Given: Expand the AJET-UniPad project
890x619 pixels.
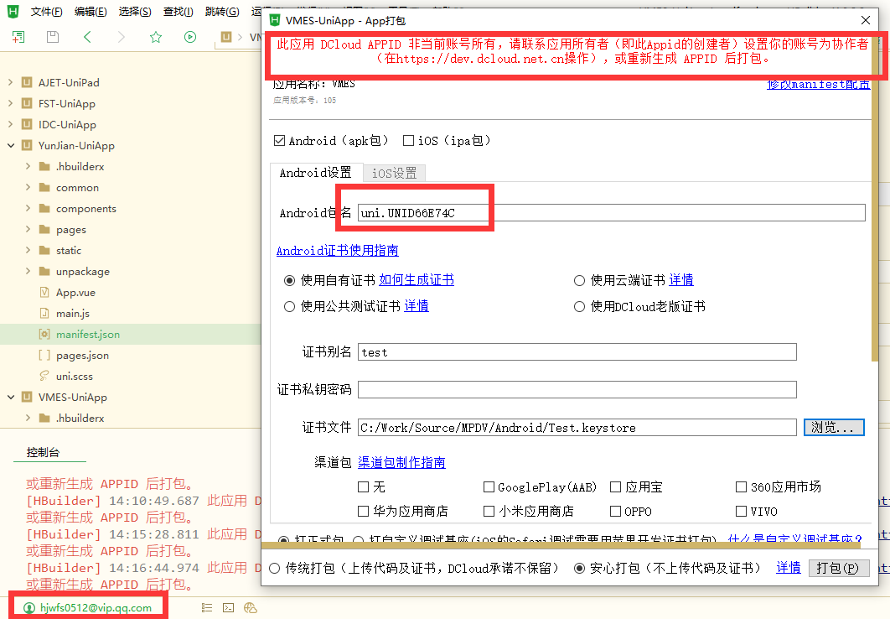Looking at the screenshot, I should click(10, 83).
